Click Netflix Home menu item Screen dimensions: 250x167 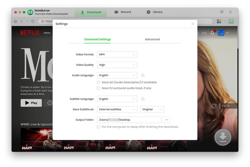[x=47, y=33]
